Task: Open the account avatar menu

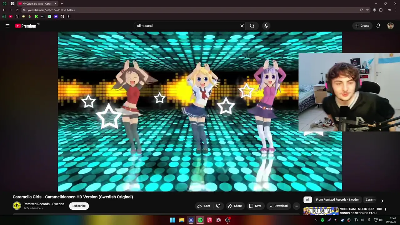Action: point(390,26)
